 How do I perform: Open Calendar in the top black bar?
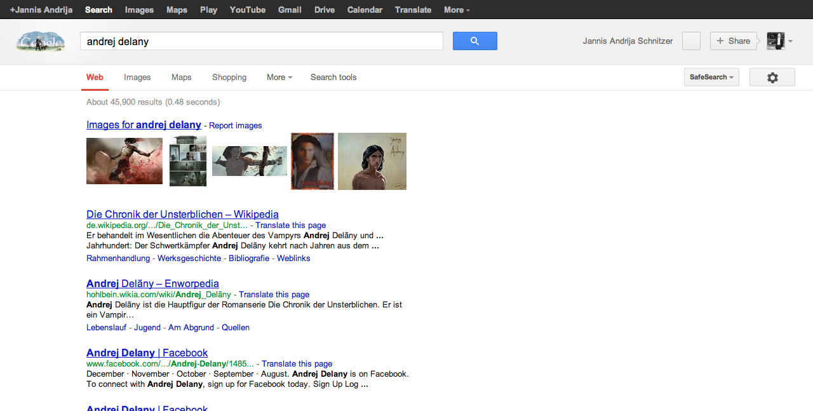[x=365, y=10]
